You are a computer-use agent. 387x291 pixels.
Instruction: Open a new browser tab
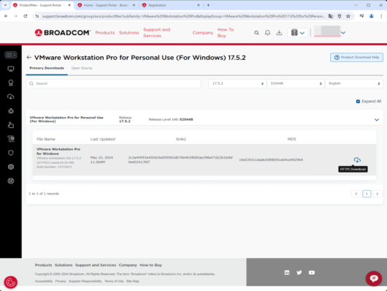[x=208, y=5]
